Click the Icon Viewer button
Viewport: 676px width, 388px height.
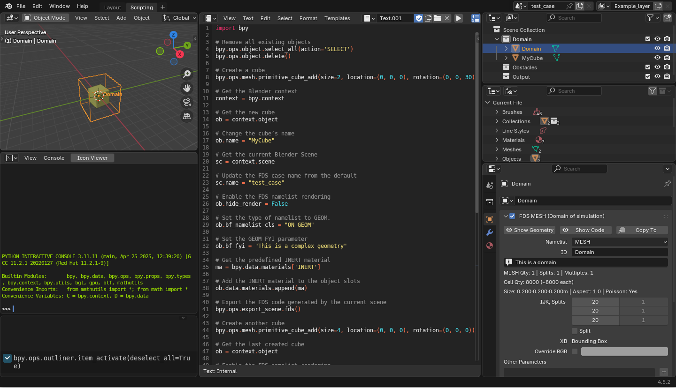coord(92,158)
